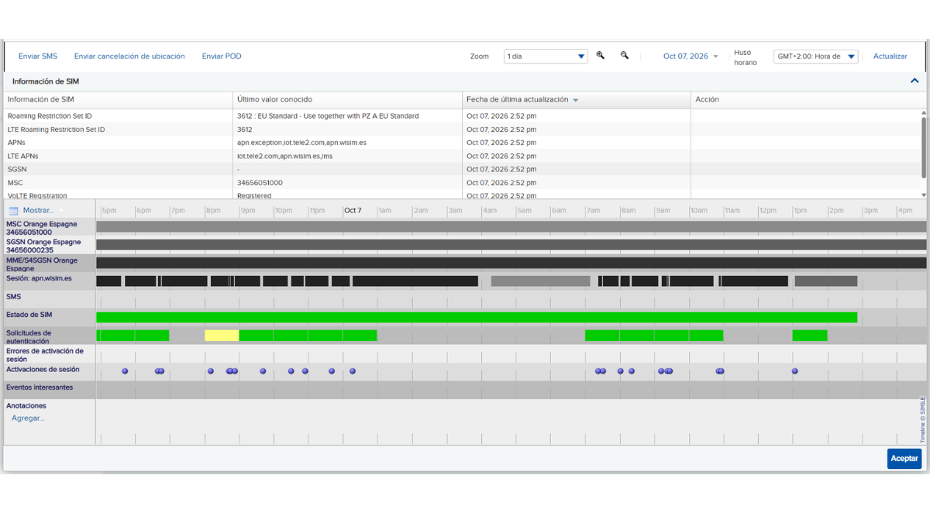This screenshot has height=527, width=930.
Task: Click the 'Errores de activación de sesión' label
Action: pyautogui.click(x=45, y=355)
